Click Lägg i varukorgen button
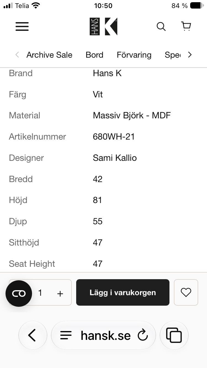This screenshot has height=368, width=207. click(123, 292)
